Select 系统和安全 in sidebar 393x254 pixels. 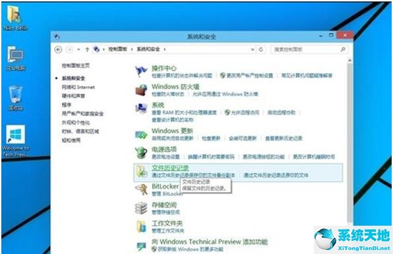coord(73,78)
